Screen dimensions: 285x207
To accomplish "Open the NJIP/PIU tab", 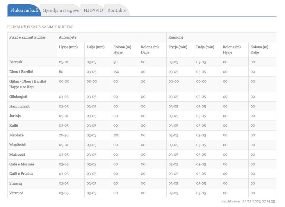I will pos(93,10).
